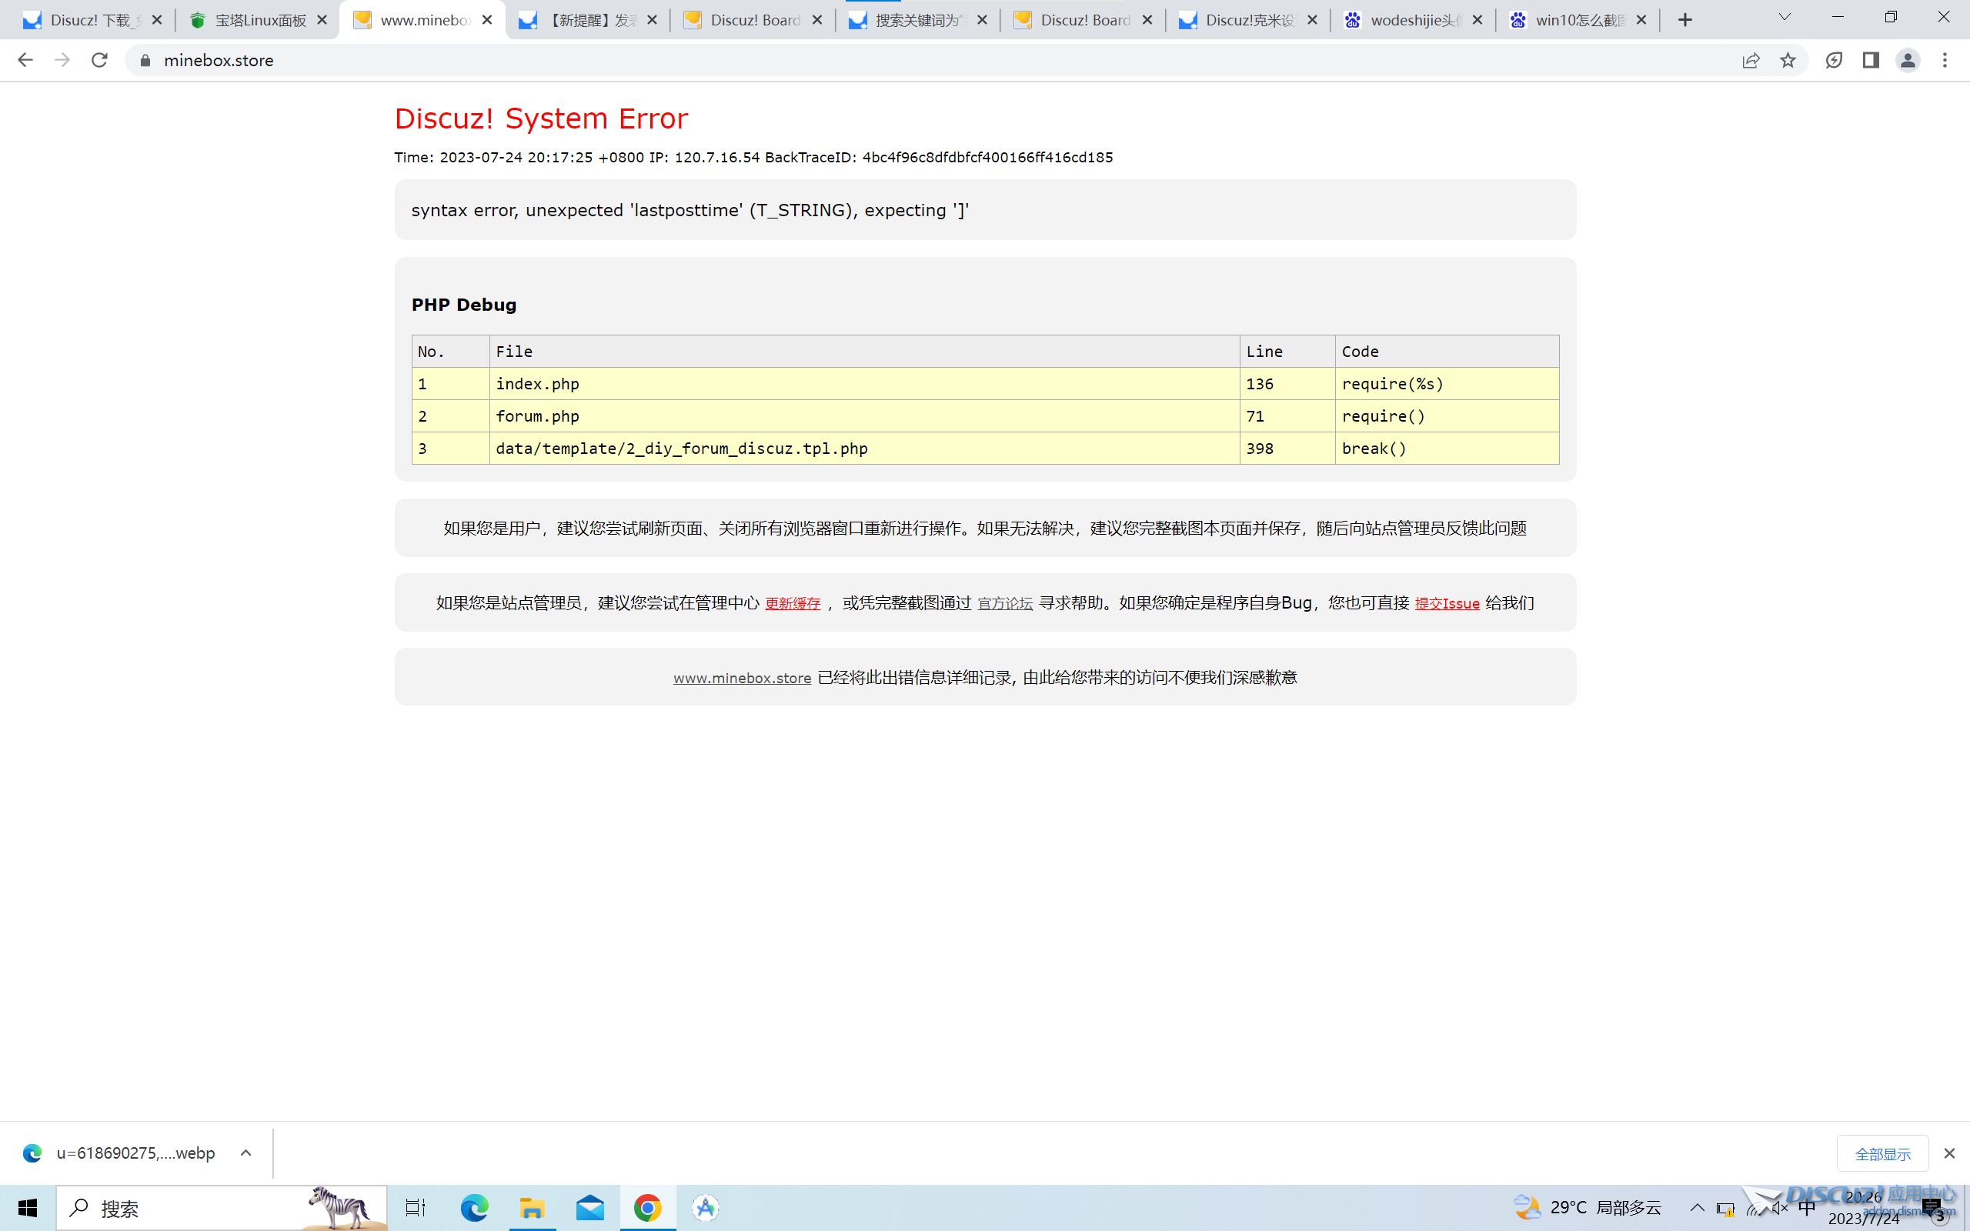The width and height of the screenshot is (1970, 1231).
Task: Click the site lock icon
Action: [145, 60]
